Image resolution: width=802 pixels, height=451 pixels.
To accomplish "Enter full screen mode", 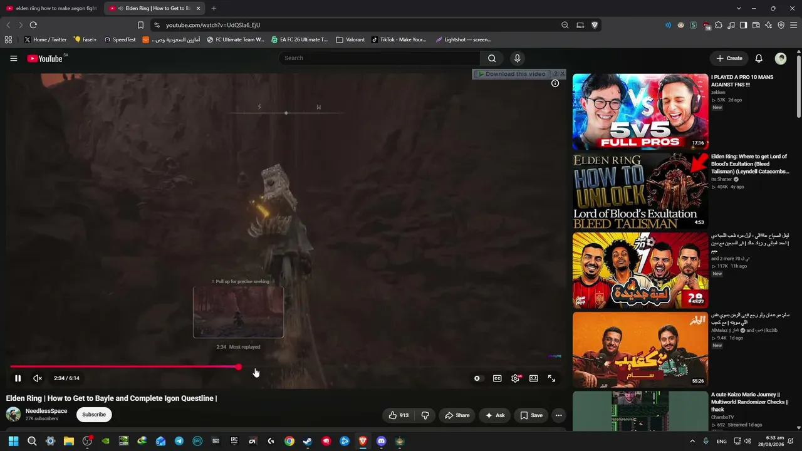I will (x=552, y=378).
